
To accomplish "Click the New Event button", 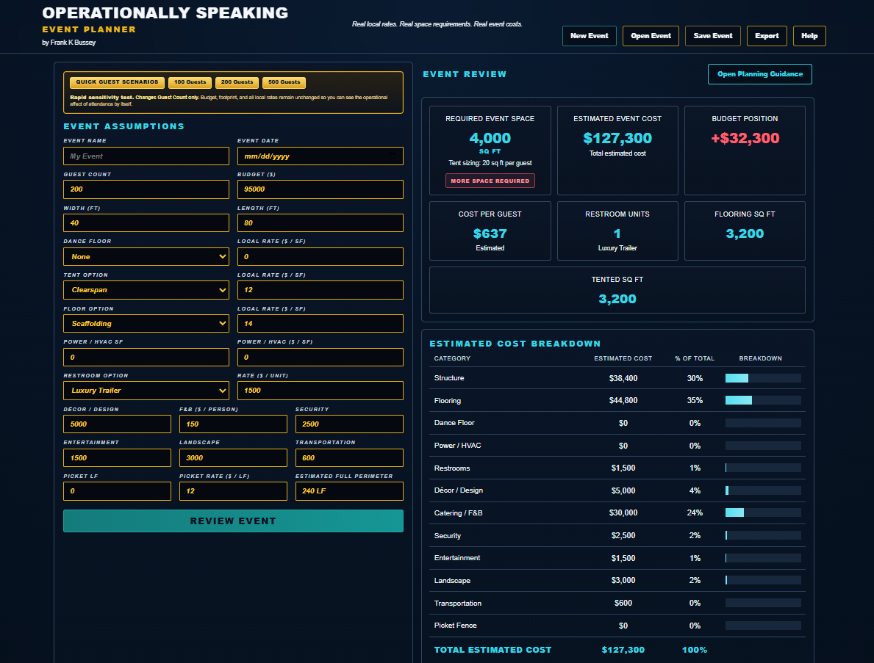I will (590, 36).
